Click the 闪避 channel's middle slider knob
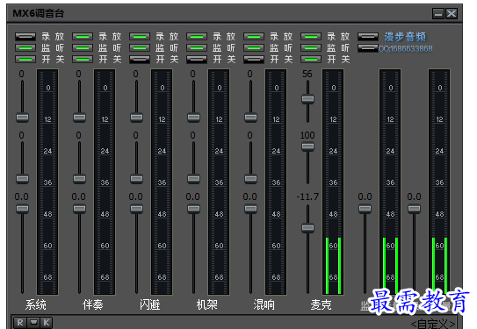This screenshot has width=477, height=329. [x=136, y=179]
